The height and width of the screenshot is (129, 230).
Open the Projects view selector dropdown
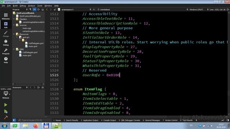20,10
